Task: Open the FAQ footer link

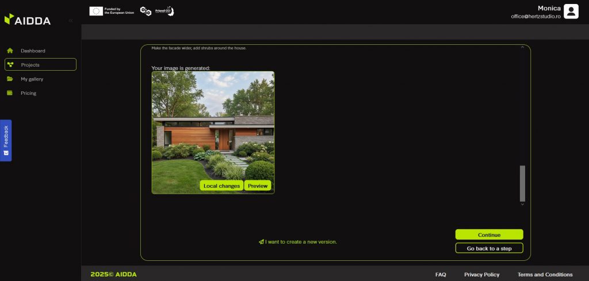Action: (441, 275)
